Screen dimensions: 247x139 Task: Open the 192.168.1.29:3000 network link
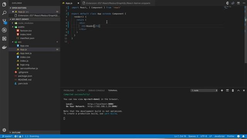click(103, 107)
